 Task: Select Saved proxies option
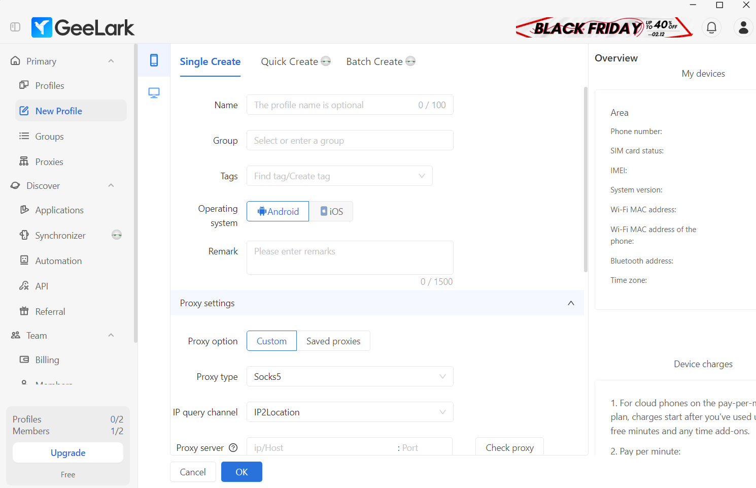(x=333, y=341)
